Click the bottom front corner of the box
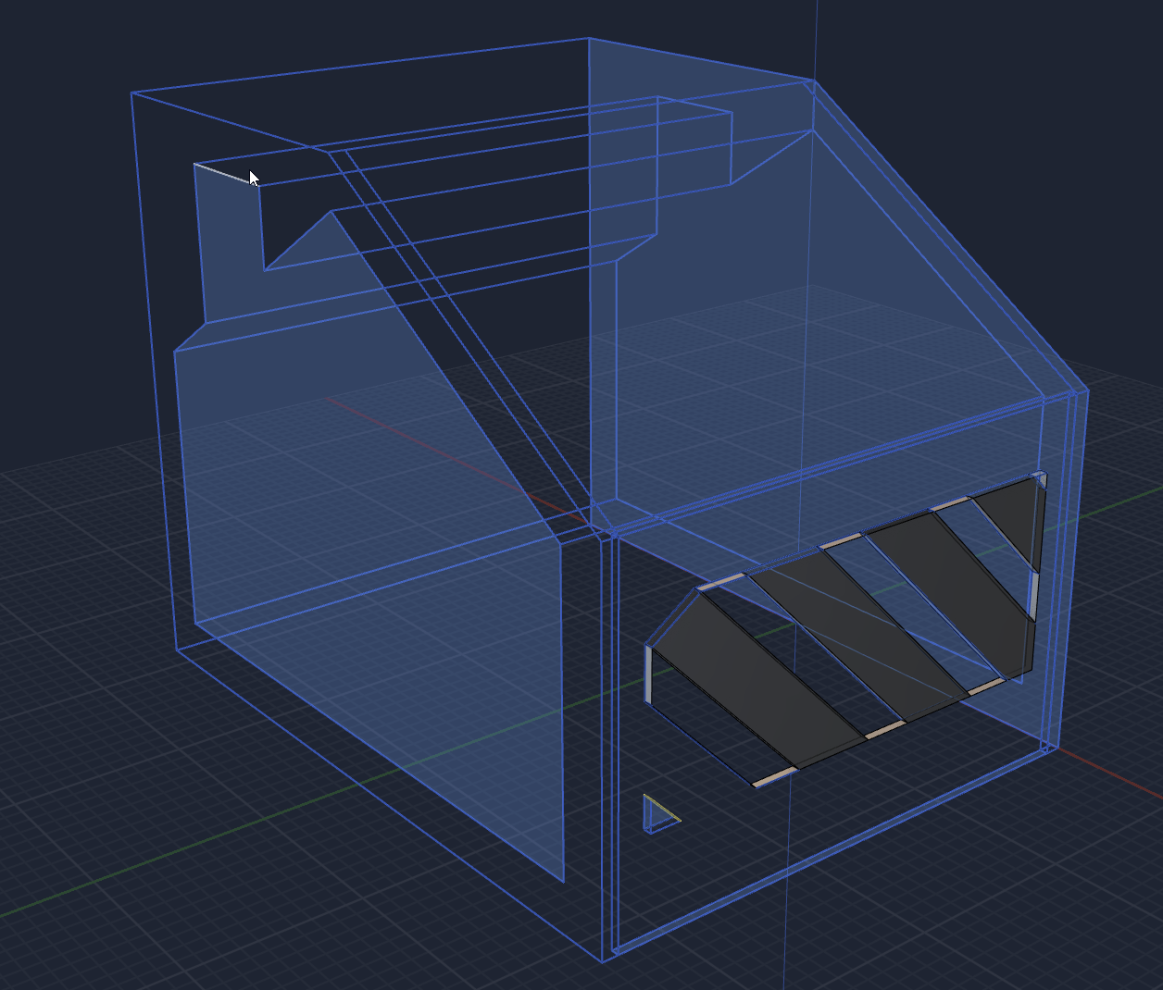Screen dimensions: 1163x990 pos(607,957)
